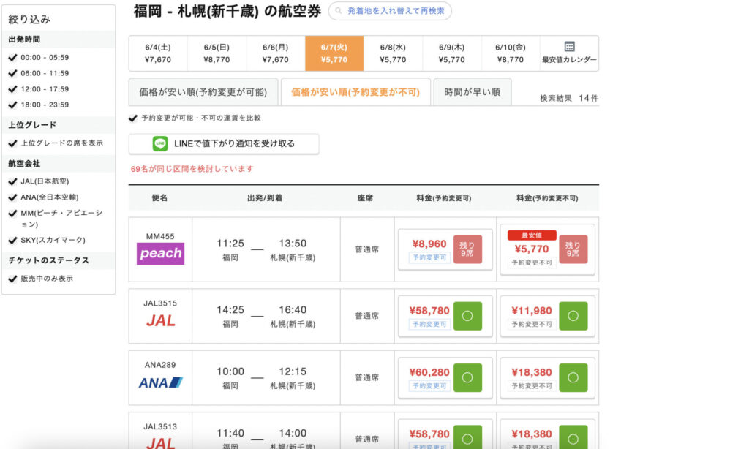Click flight number JAL3513
Image resolution: width=749 pixels, height=449 pixels.
pos(160,426)
